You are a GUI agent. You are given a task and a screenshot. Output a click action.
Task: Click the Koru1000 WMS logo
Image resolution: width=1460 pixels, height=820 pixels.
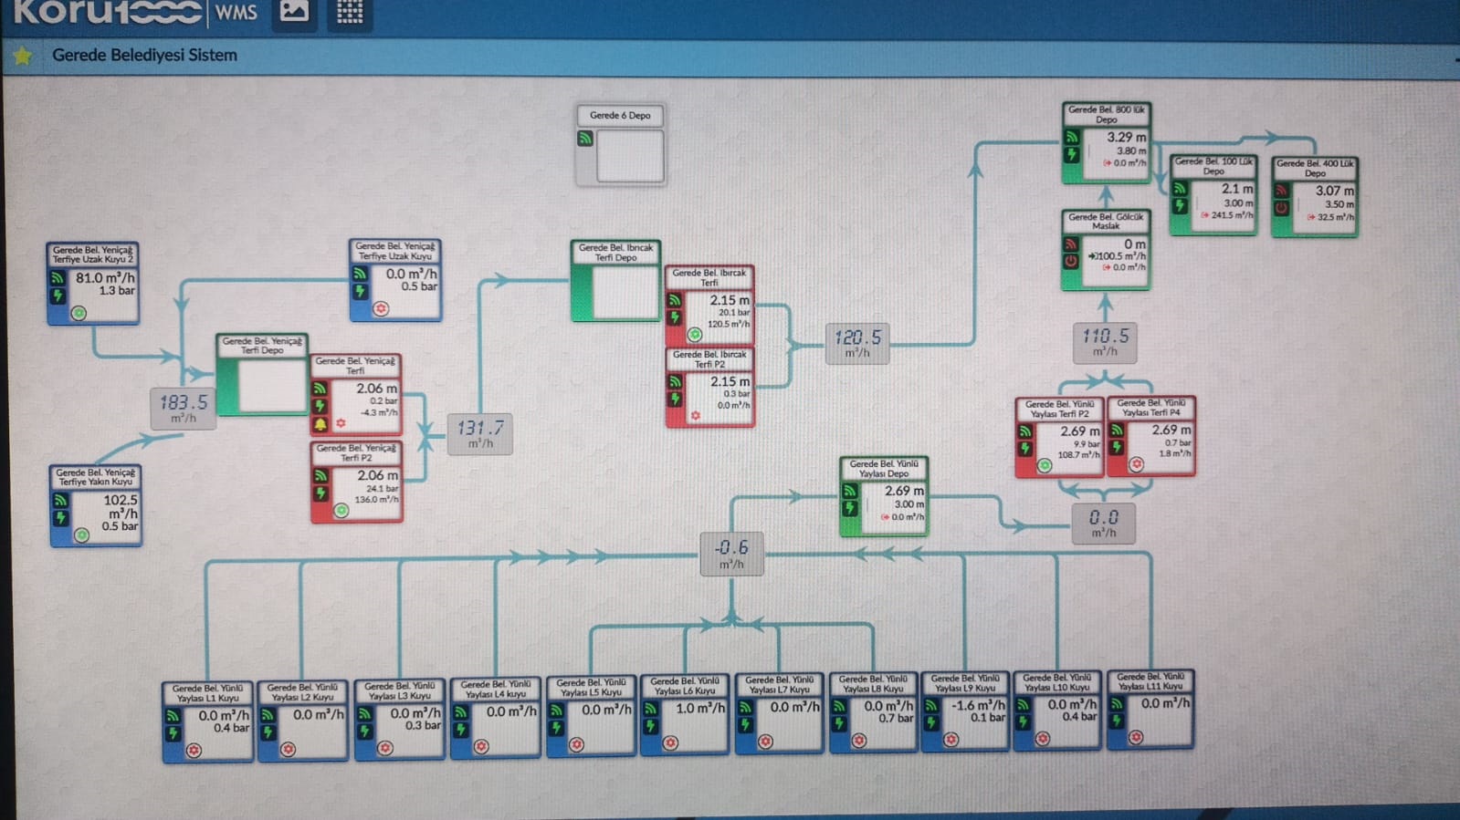pos(135,13)
